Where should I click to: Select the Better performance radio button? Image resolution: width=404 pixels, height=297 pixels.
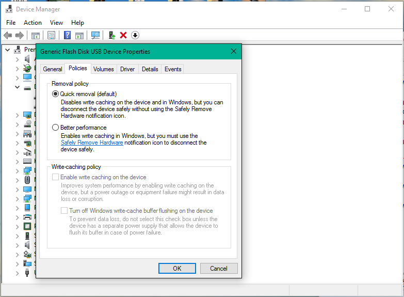coord(55,128)
